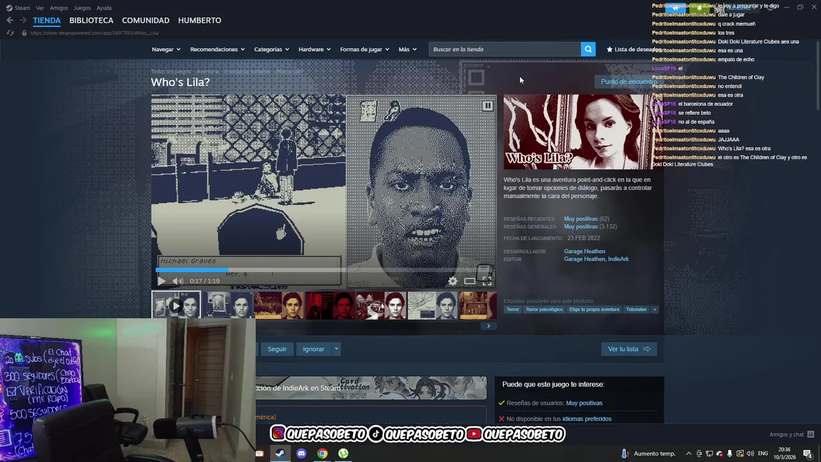Open the Terror psicológico tag
821x462 pixels.
[x=544, y=309]
